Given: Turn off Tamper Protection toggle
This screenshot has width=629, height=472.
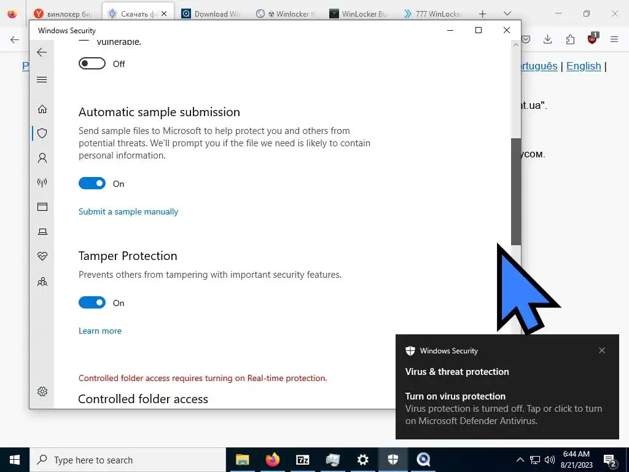Looking at the screenshot, I should click(x=92, y=302).
